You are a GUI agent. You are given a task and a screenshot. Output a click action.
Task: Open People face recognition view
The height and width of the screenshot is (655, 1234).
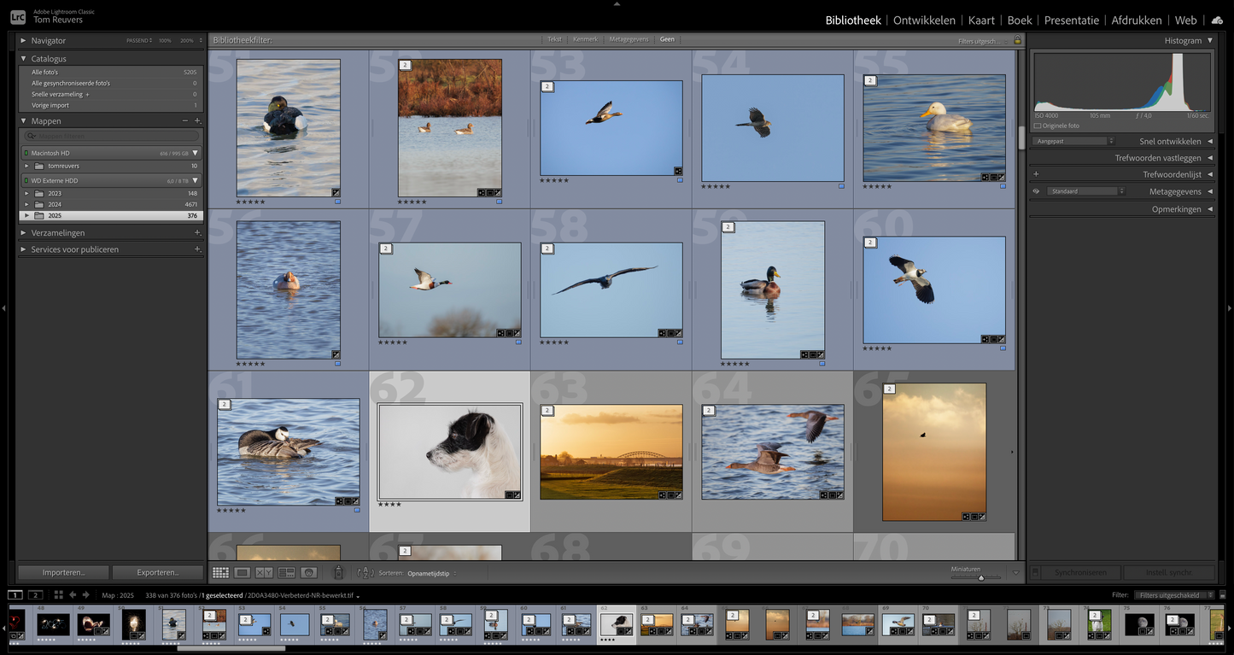308,573
